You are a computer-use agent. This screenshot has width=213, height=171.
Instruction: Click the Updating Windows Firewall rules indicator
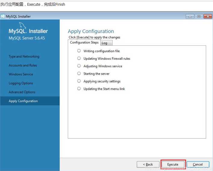pyautogui.click(x=79, y=58)
